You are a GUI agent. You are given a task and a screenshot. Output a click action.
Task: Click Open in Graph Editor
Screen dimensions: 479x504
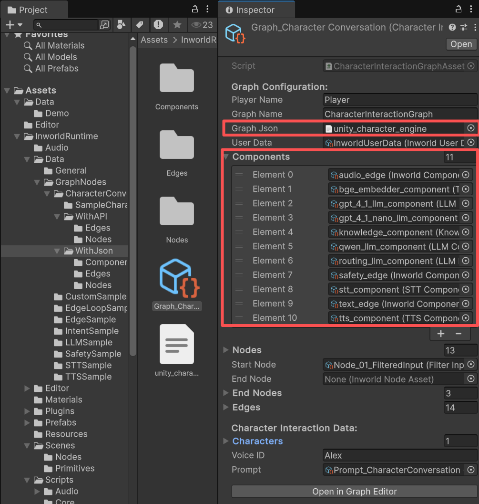tap(353, 492)
